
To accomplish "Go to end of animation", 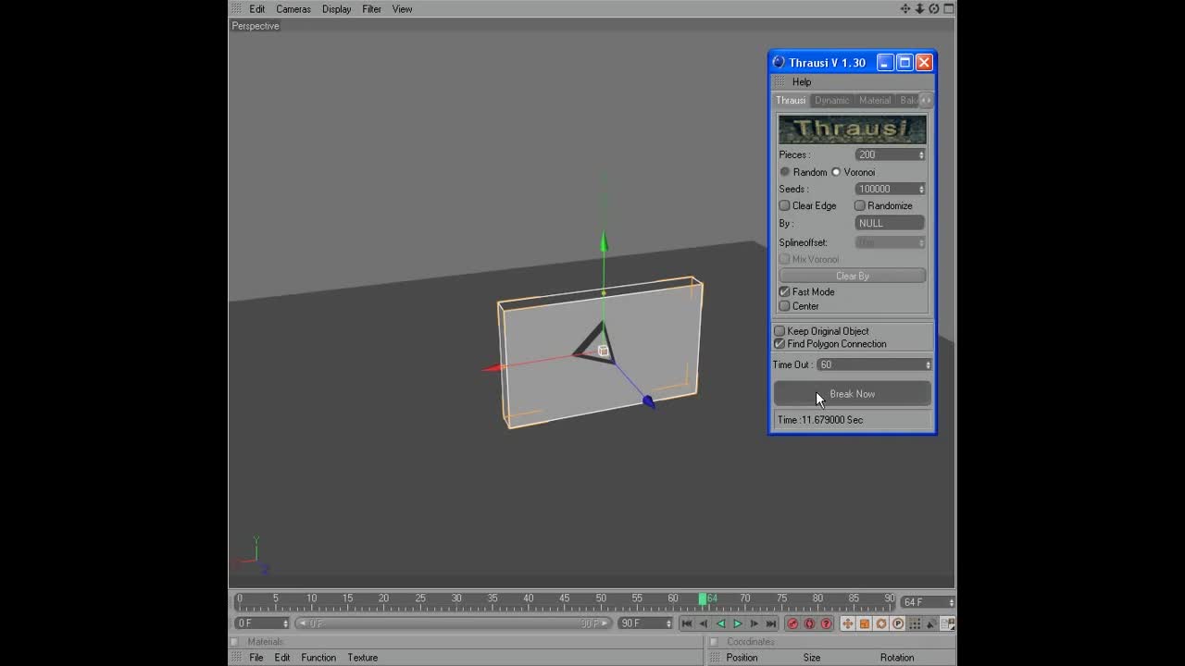I will (x=771, y=623).
